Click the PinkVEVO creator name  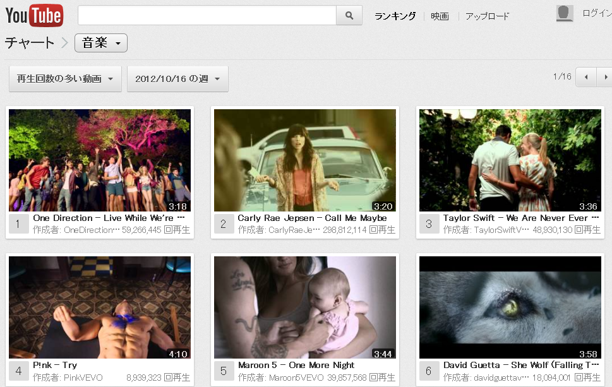point(83,378)
